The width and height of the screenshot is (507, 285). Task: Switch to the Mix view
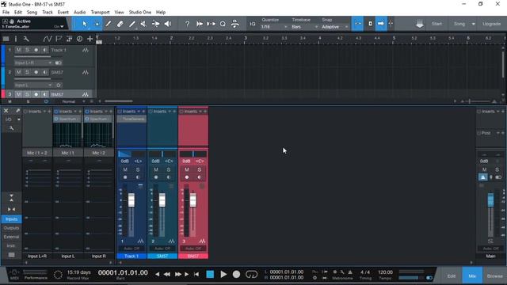point(472,276)
